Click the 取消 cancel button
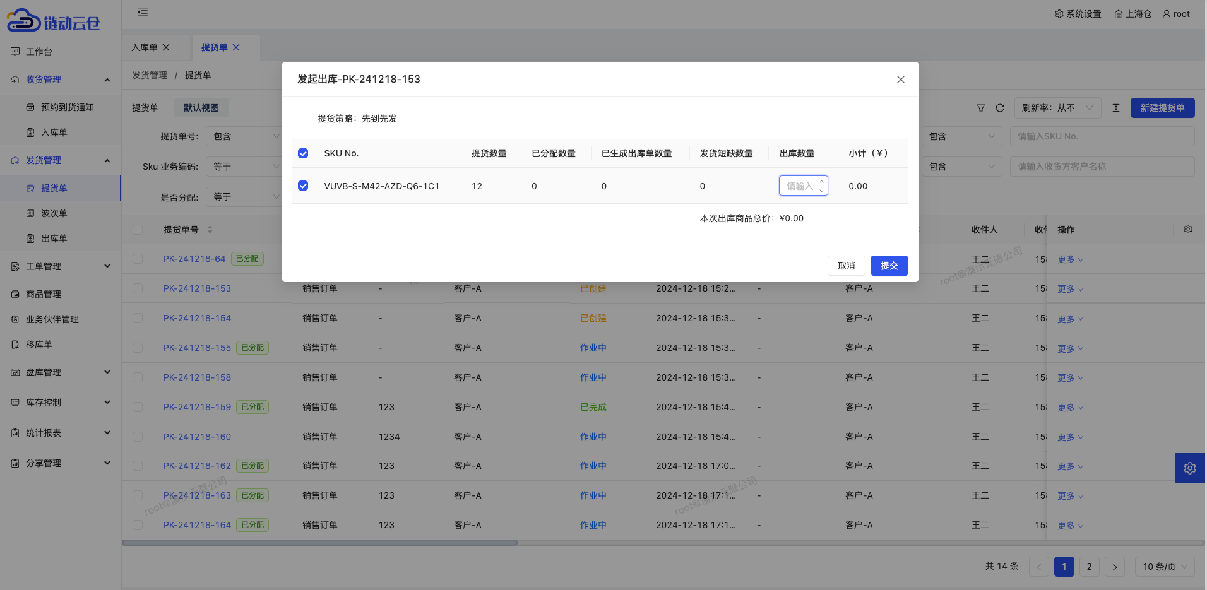 tap(846, 266)
